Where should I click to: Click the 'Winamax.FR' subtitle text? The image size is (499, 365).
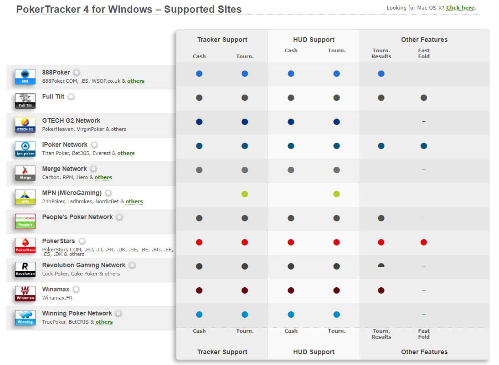pos(57,298)
